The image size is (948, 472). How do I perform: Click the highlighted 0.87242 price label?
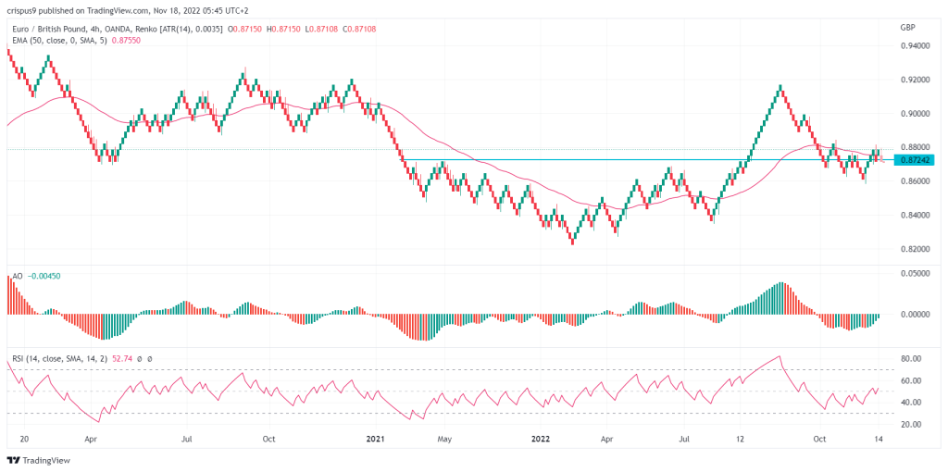[914, 159]
